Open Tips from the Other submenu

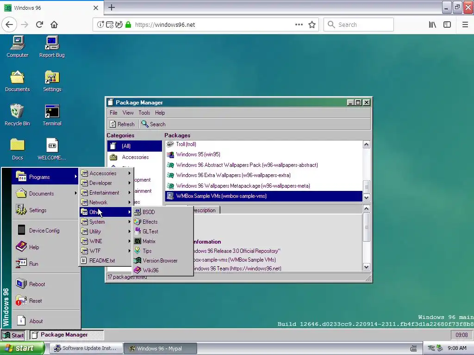(x=163, y=251)
